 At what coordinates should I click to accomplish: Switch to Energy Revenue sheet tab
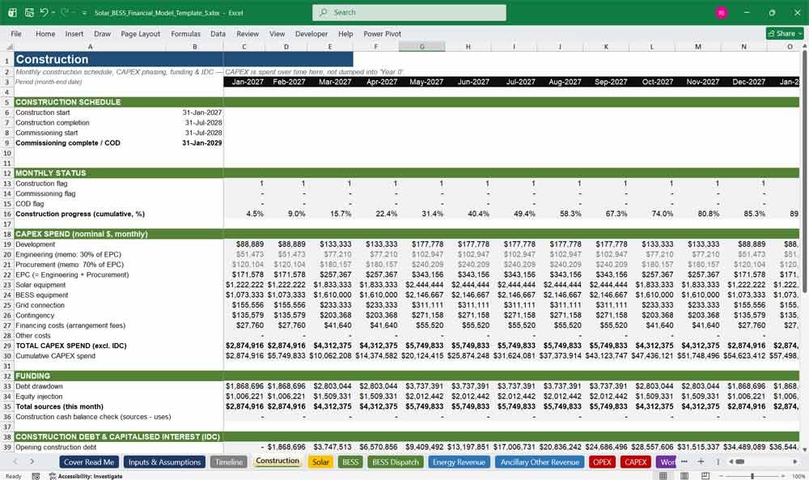point(459,462)
